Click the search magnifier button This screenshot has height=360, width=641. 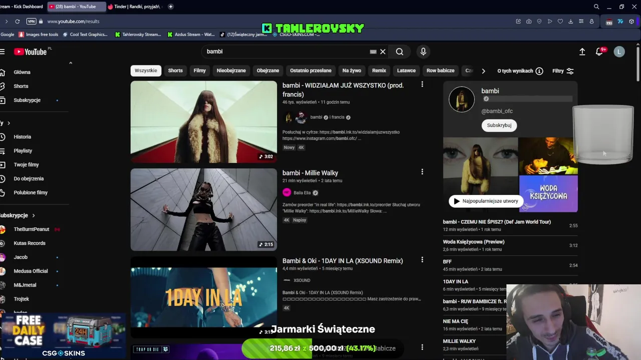pos(400,51)
